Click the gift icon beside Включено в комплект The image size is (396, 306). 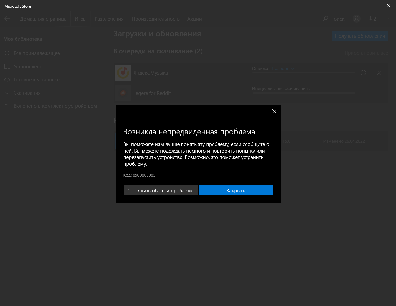pos(7,106)
